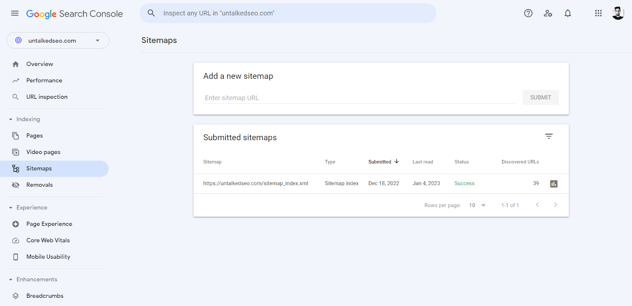Collapse the Experience section
The width and height of the screenshot is (632, 306).
coord(11,208)
